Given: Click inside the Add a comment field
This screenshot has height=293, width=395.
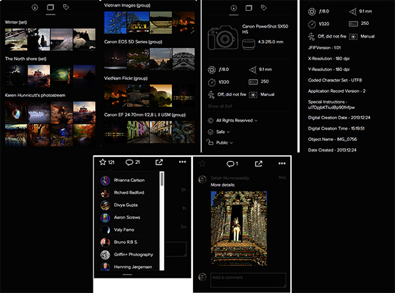Looking at the screenshot, I should point(248,280).
